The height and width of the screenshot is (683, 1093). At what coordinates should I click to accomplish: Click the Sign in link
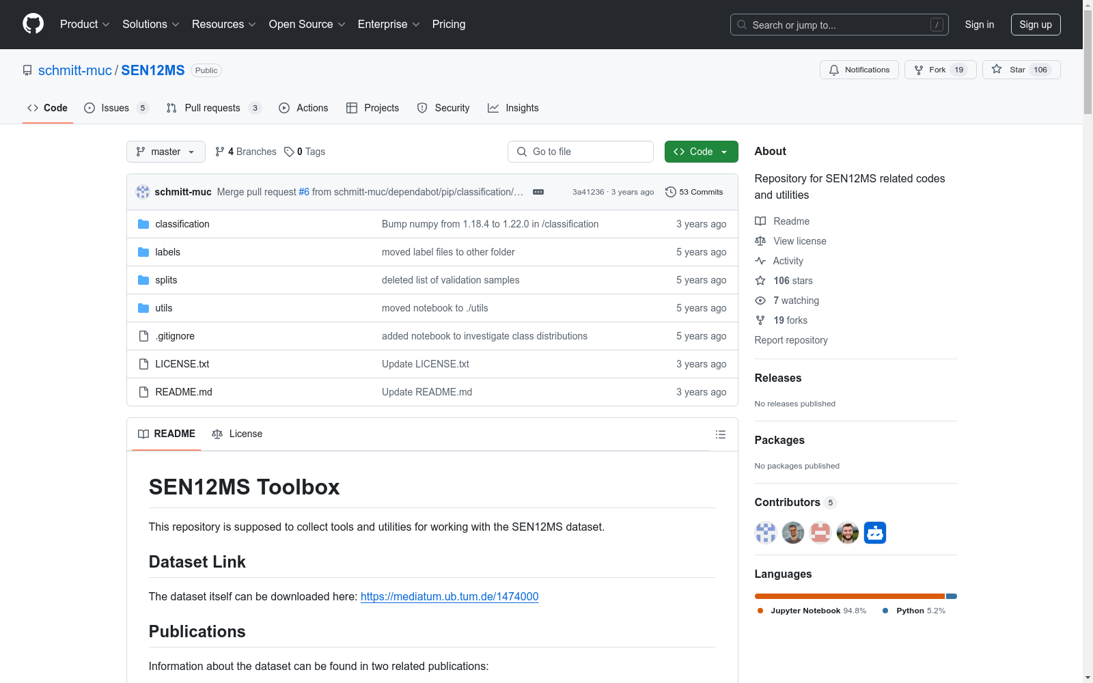click(x=980, y=25)
